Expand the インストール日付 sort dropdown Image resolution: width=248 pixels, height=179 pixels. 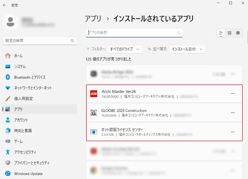(187, 49)
